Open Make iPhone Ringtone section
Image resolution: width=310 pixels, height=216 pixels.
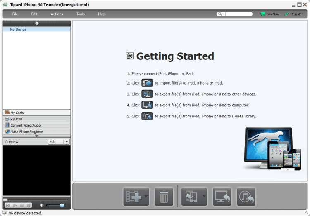[37, 131]
